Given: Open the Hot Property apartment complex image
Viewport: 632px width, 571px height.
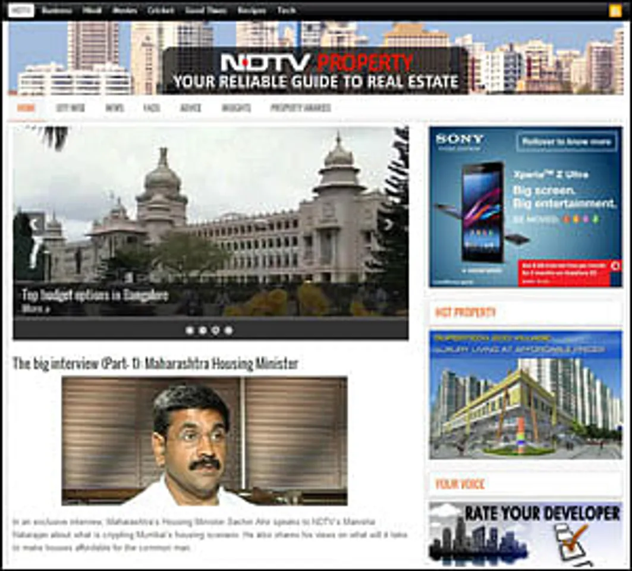Looking at the screenshot, I should click(x=526, y=395).
